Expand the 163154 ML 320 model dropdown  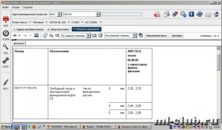pos(69,22)
